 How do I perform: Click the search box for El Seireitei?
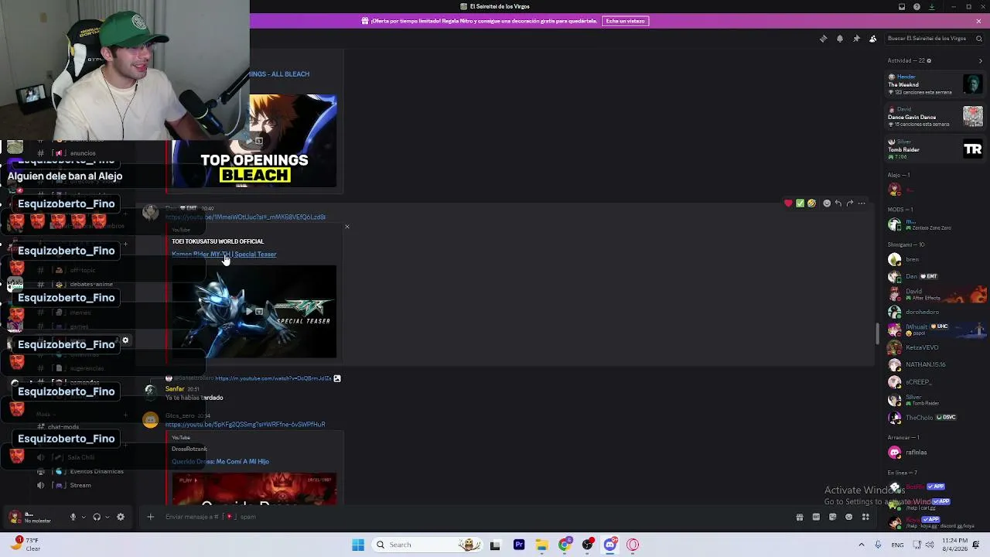(x=934, y=39)
